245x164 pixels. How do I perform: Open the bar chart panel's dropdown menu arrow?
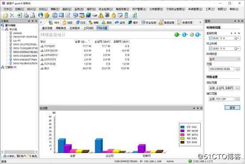pyautogui.click(x=194, y=108)
